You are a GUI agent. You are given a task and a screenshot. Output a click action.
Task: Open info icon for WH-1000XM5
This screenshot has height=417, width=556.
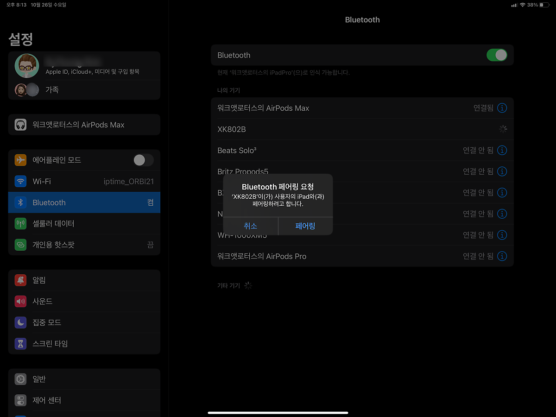(502, 235)
